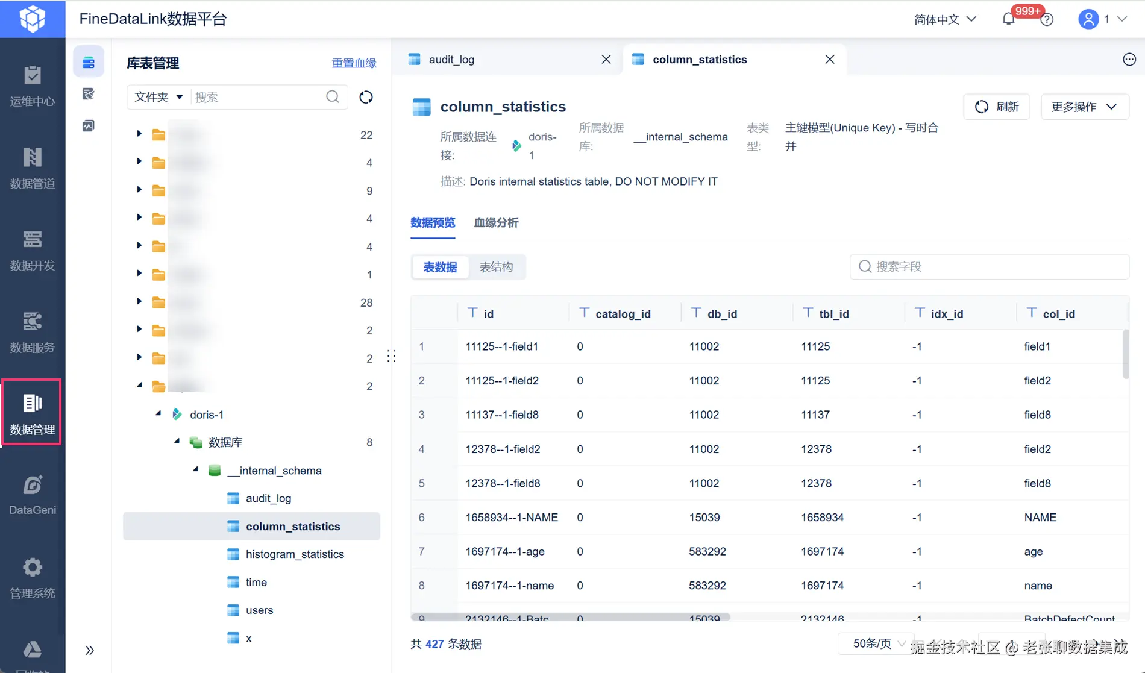Select the database table management panel icon
Image resolution: width=1145 pixels, height=673 pixels.
tap(89, 62)
